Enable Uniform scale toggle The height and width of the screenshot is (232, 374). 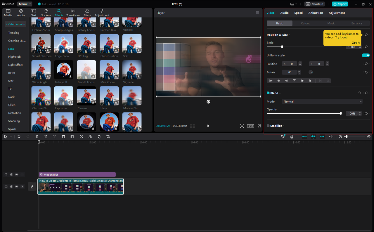point(366,55)
